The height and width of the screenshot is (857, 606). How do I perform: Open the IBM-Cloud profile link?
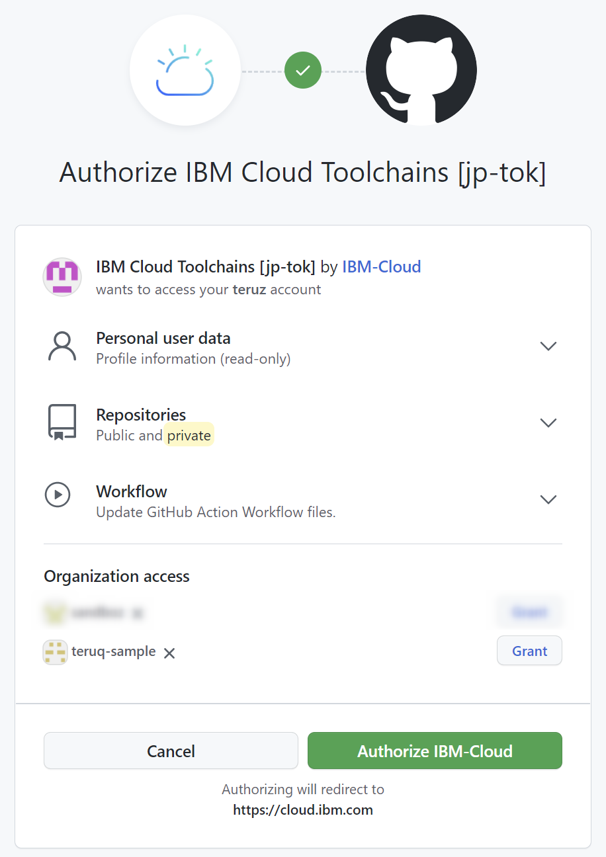click(381, 267)
